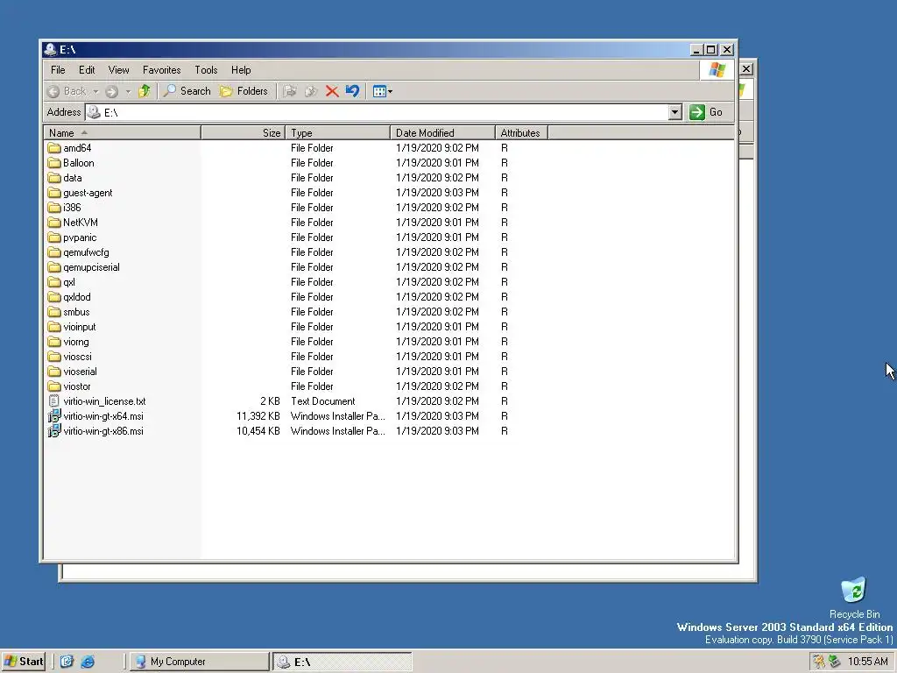Click the Copy To toolbar icon
Screen dimensions: 897x673
[311, 91]
